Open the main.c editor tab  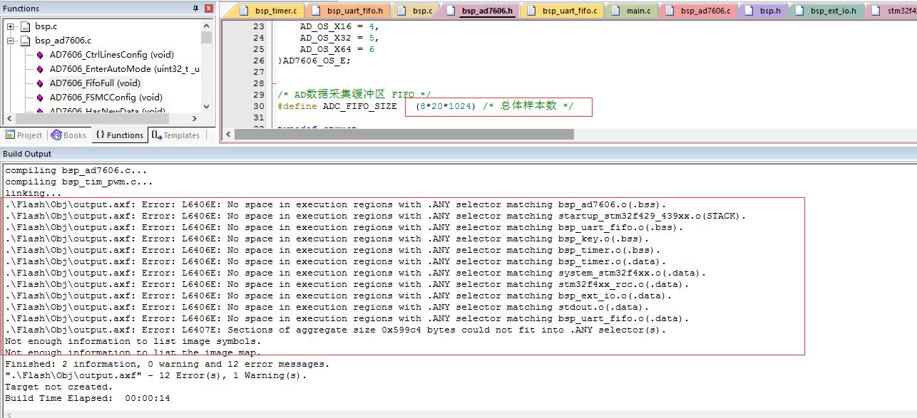pyautogui.click(x=632, y=11)
